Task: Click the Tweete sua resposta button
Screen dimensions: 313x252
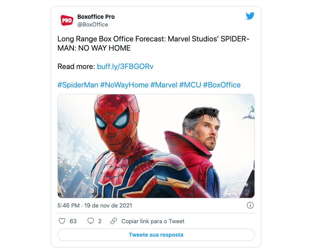Action: (156, 235)
